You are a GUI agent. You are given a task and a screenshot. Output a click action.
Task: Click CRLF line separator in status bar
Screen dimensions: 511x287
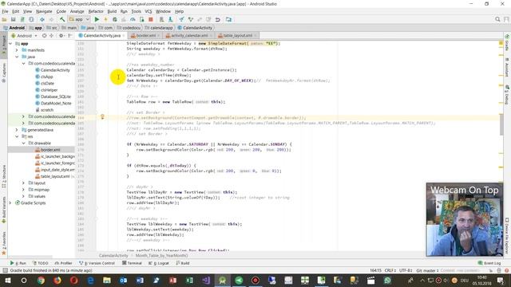point(390,270)
